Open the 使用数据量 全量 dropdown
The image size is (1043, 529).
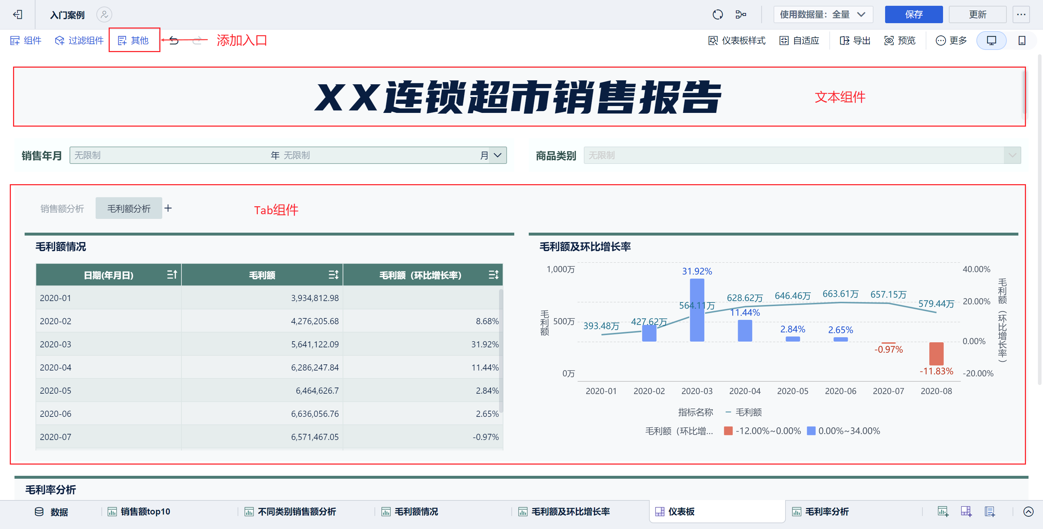click(x=823, y=14)
